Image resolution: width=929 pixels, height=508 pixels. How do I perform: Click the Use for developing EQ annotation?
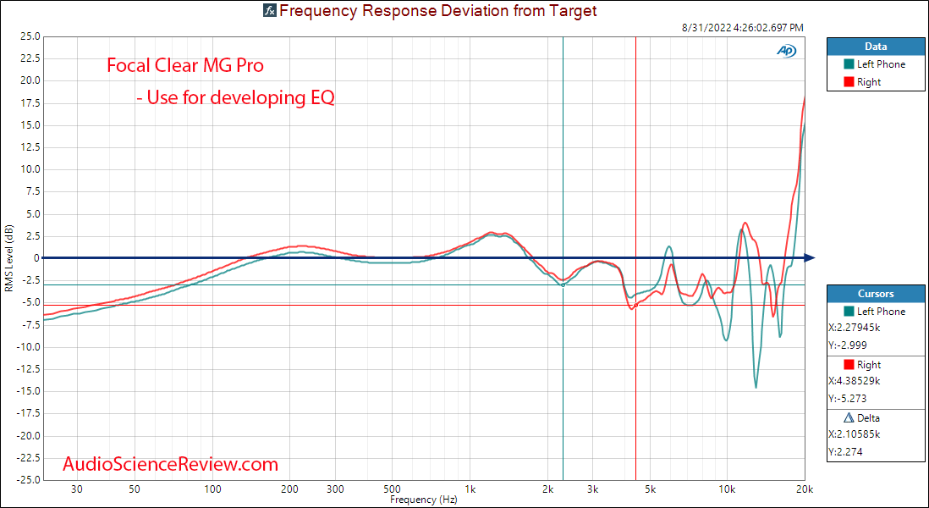click(x=235, y=97)
